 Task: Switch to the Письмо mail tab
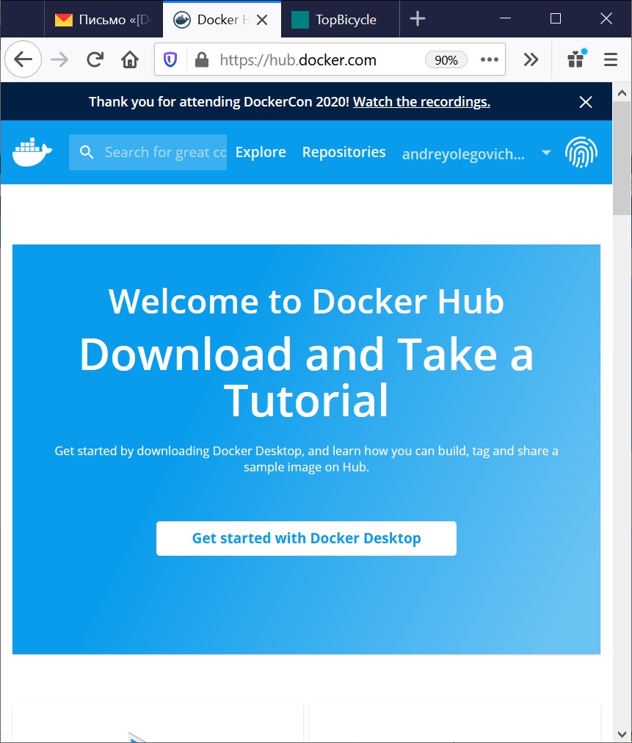[x=103, y=19]
